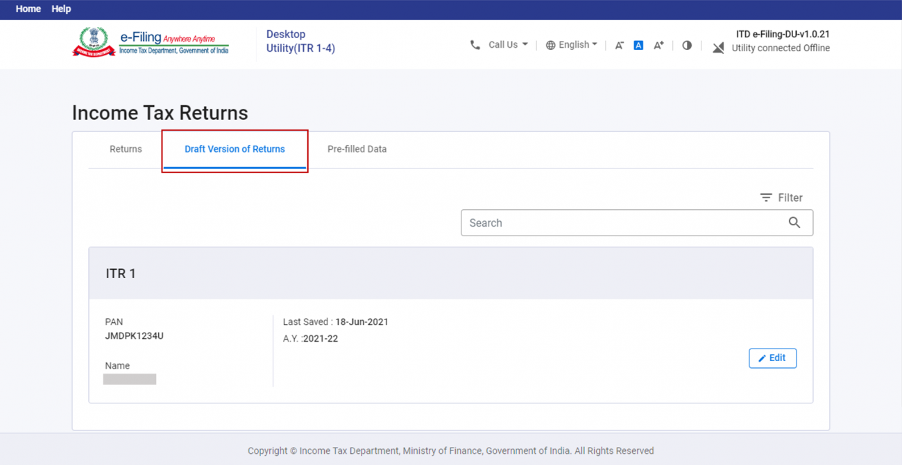Click the Edit button on the ITR 1 draft

coord(772,358)
